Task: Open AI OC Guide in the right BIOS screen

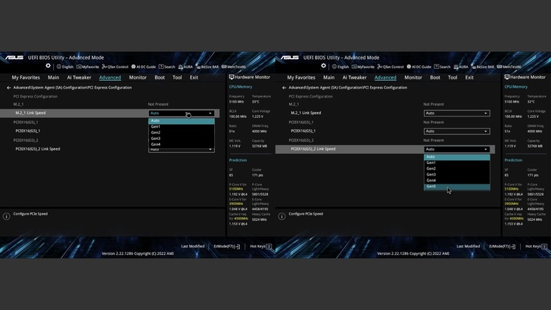Action: (417, 67)
